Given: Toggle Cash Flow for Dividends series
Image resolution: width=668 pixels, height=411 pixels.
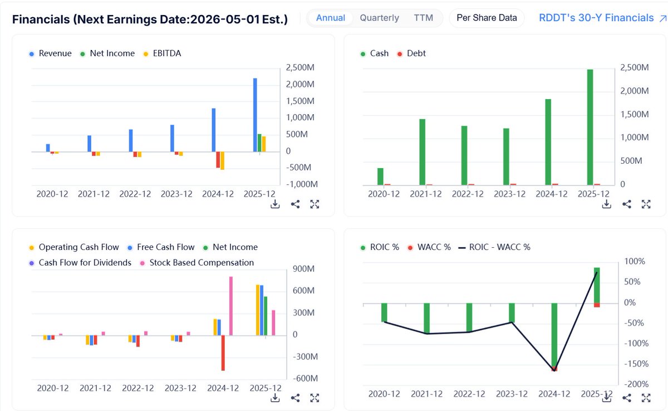Looking at the screenshot, I should (80, 263).
